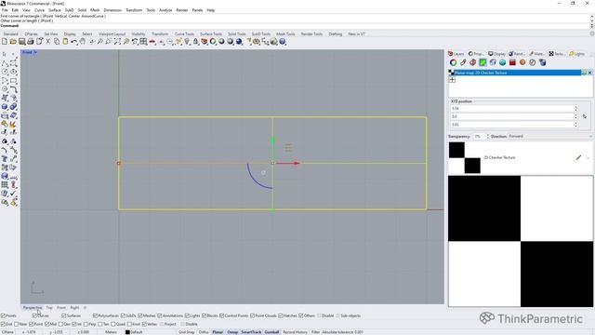Click the teal sphere icon in panel
595x335 pixels.
pos(502,62)
